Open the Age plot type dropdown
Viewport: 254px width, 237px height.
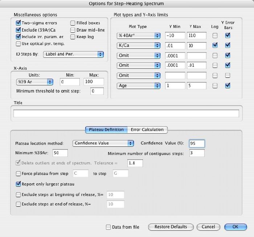(x=139, y=86)
